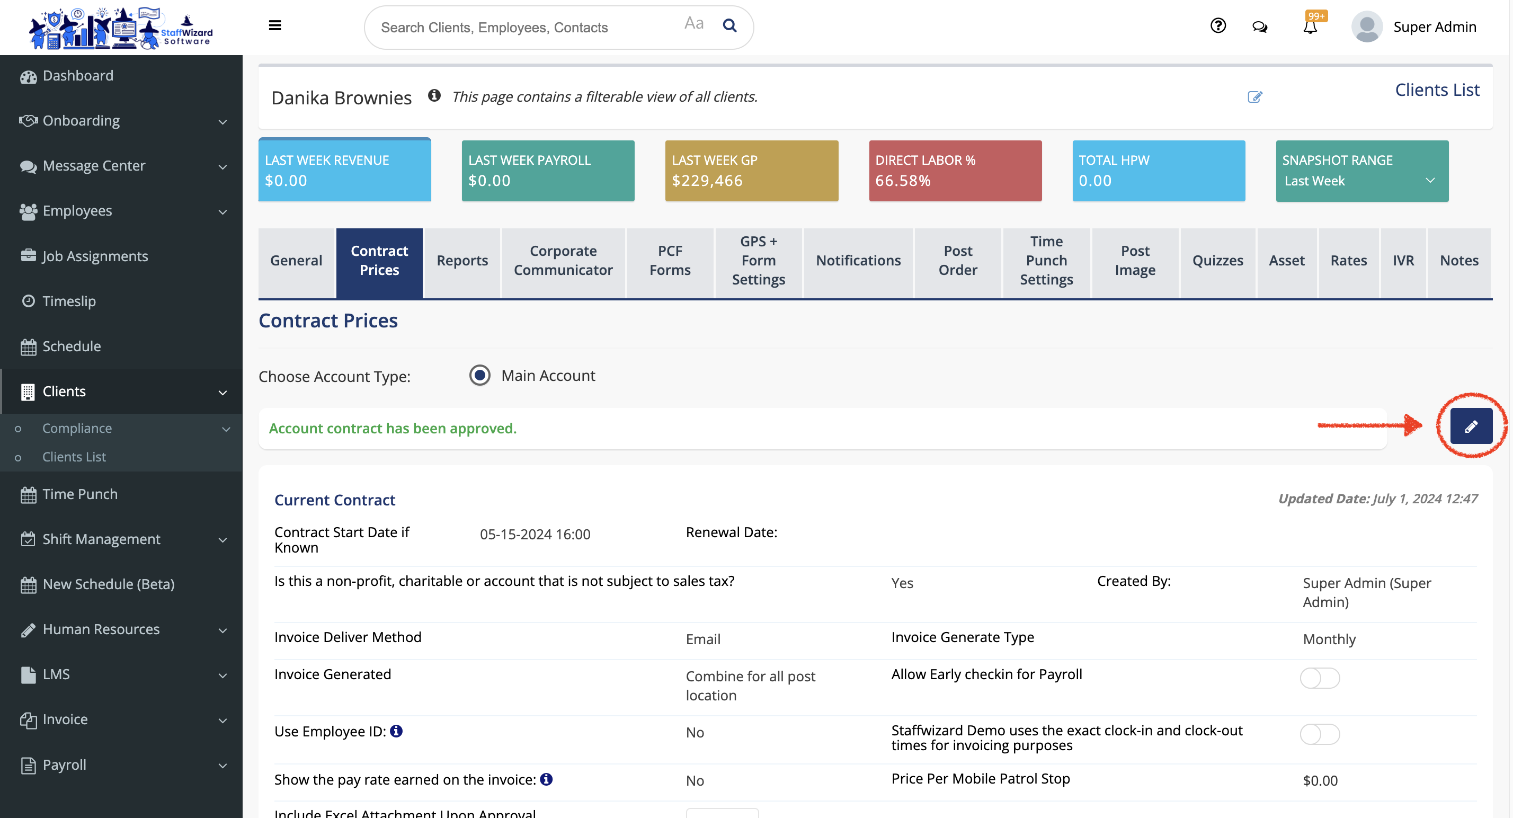The height and width of the screenshot is (818, 1513).
Task: Select the Main Account radio button
Action: point(480,375)
